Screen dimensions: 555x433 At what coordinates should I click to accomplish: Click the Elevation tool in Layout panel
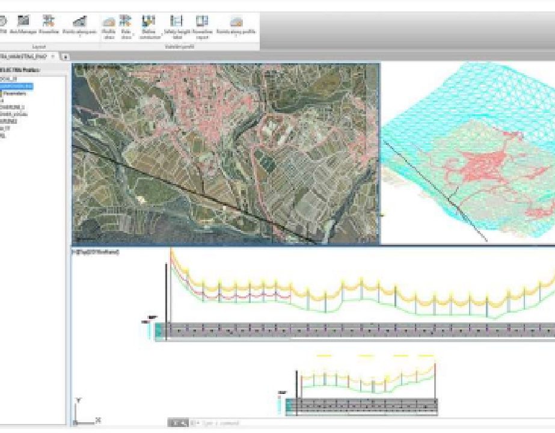point(49,25)
